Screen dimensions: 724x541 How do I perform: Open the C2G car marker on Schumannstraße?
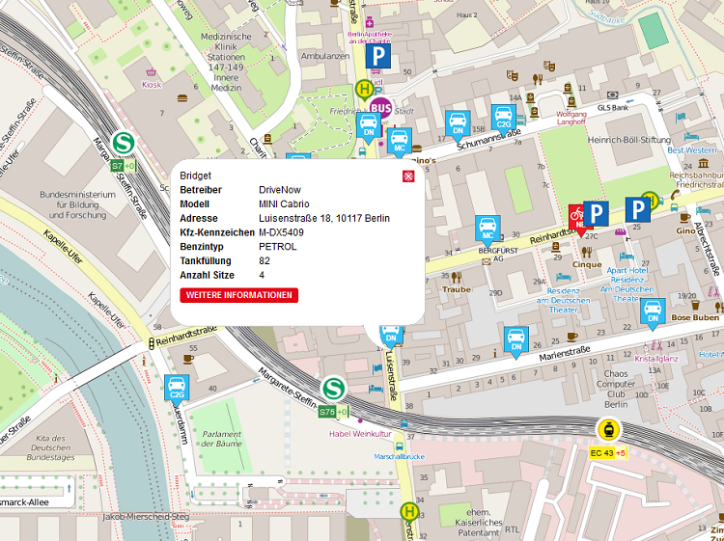[x=503, y=118]
